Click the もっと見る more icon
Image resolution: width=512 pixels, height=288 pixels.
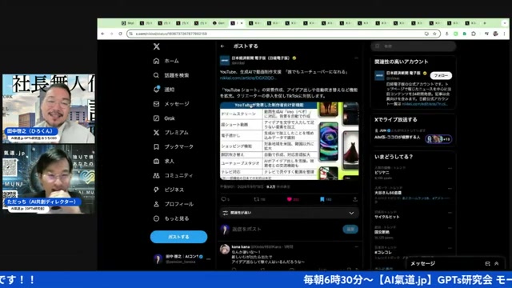(x=157, y=218)
